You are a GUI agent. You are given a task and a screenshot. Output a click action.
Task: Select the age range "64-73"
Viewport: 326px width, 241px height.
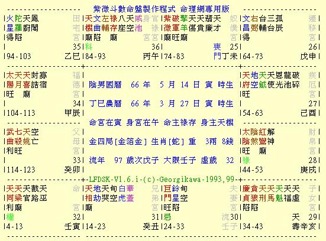pyautogui.click(x=253, y=56)
